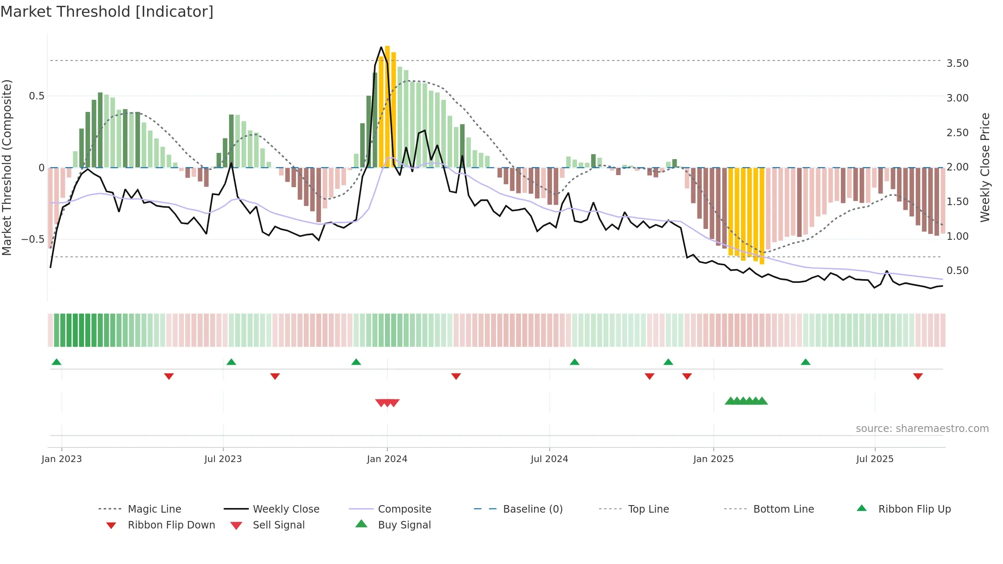Click the Jul 2025 x-axis label
The height and width of the screenshot is (564, 1003).
875,459
